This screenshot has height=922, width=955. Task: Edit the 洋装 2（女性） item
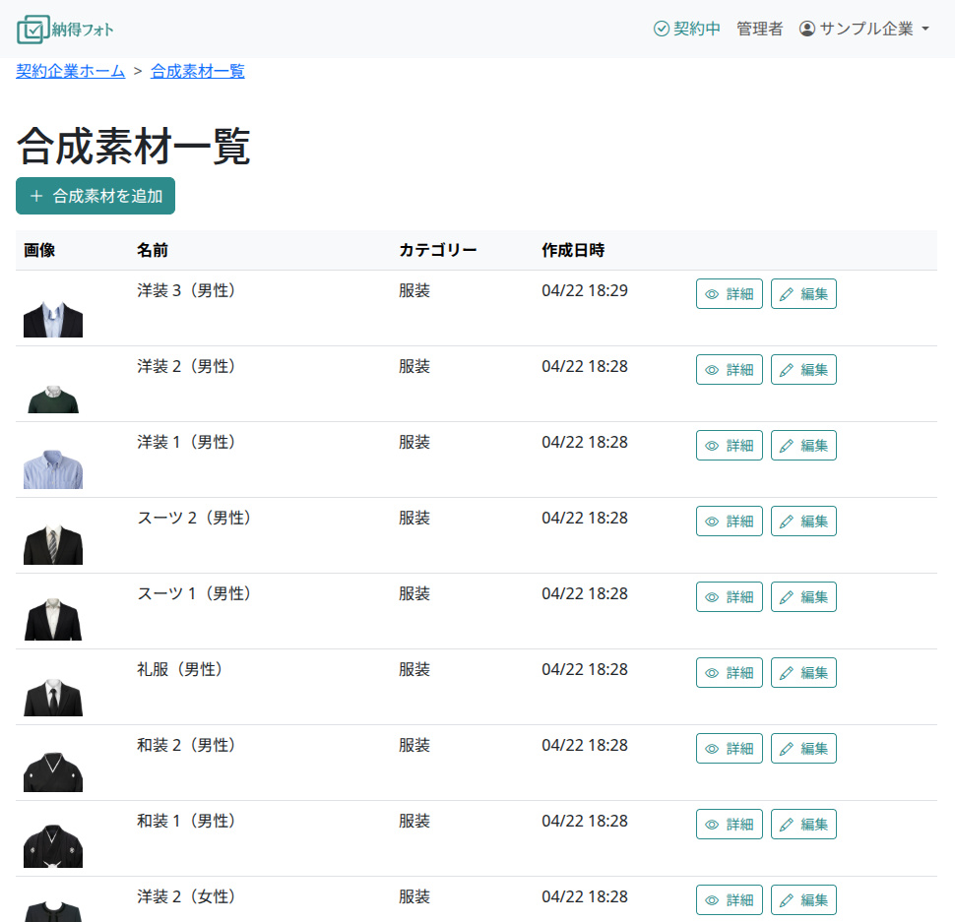(x=803, y=900)
